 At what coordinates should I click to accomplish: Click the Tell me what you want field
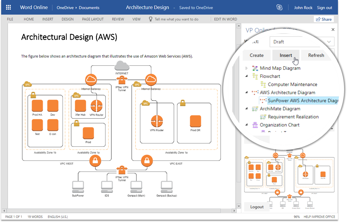(176, 19)
